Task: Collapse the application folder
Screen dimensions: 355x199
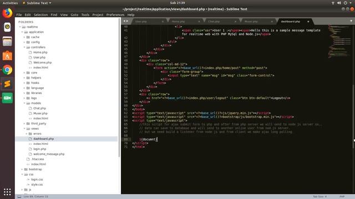Action: point(22,32)
